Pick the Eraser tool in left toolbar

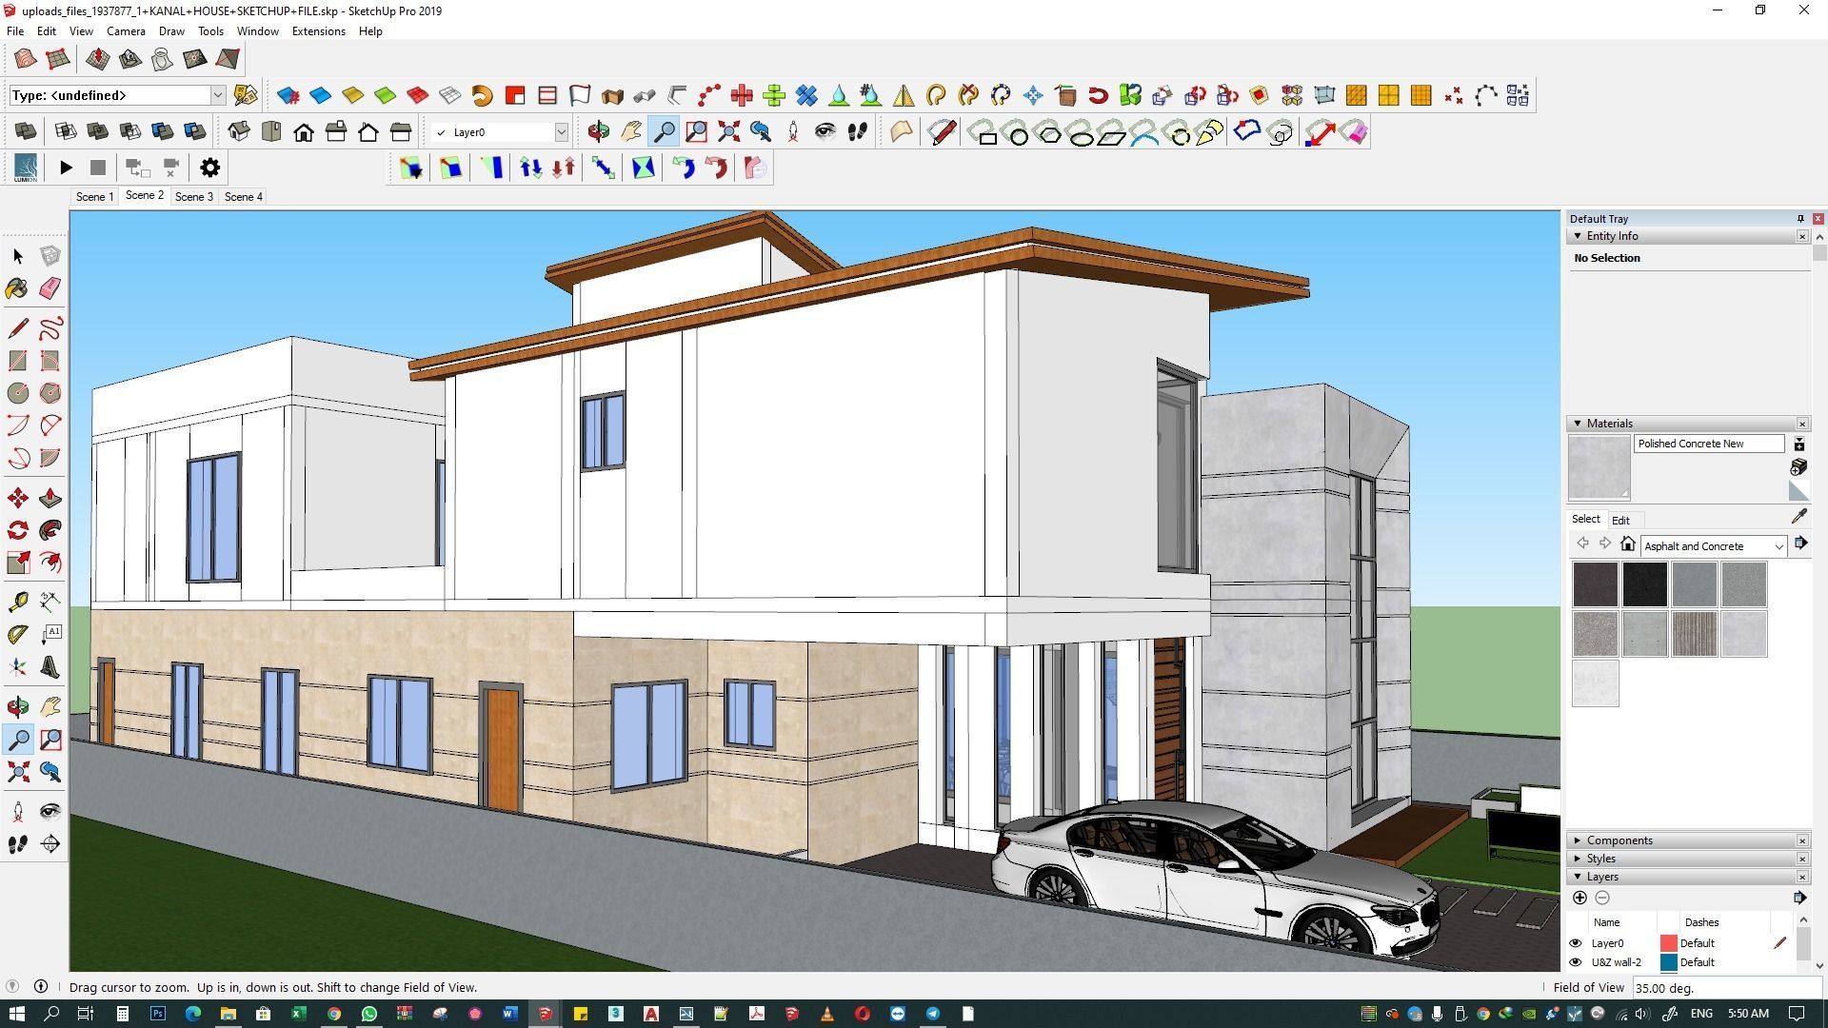click(x=50, y=288)
